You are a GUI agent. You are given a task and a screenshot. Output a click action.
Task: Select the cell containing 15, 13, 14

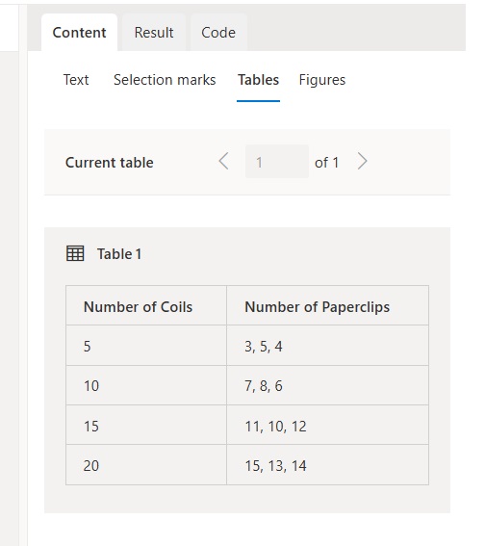tap(327, 465)
